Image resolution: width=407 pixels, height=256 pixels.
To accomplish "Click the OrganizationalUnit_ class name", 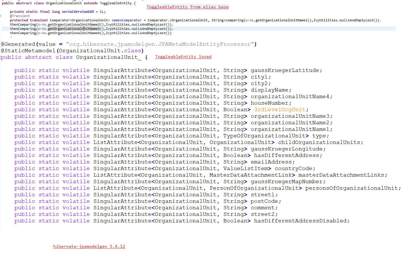I will pos(109,57).
